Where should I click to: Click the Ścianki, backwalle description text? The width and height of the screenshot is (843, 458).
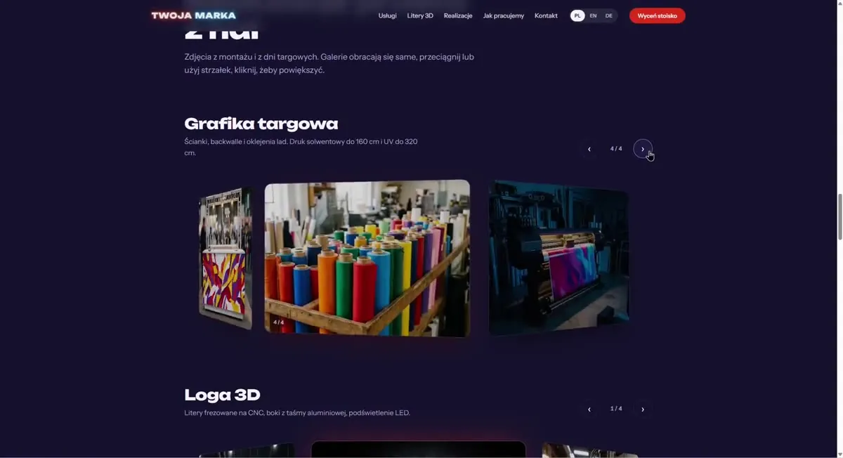pyautogui.click(x=301, y=147)
